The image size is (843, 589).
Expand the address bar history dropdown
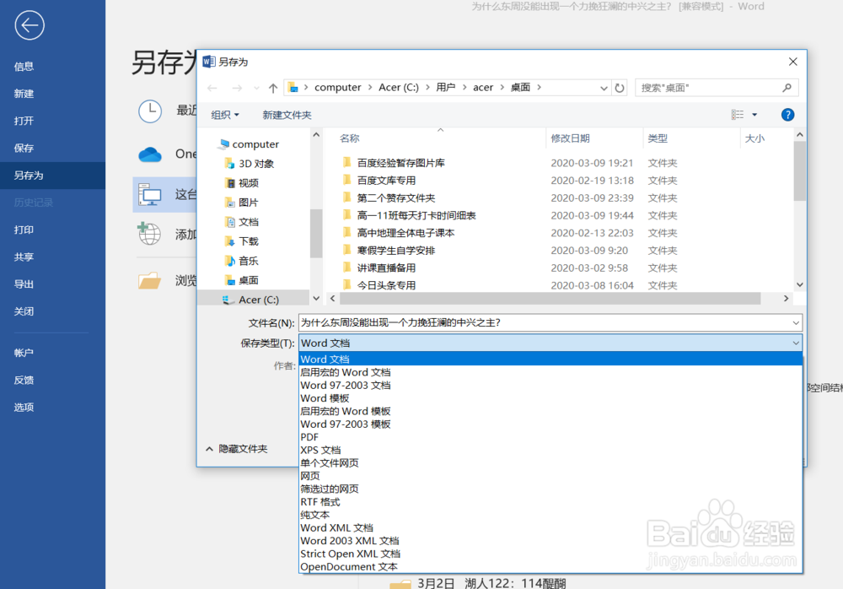pos(604,89)
